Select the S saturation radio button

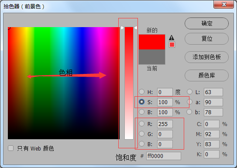click(x=141, y=102)
